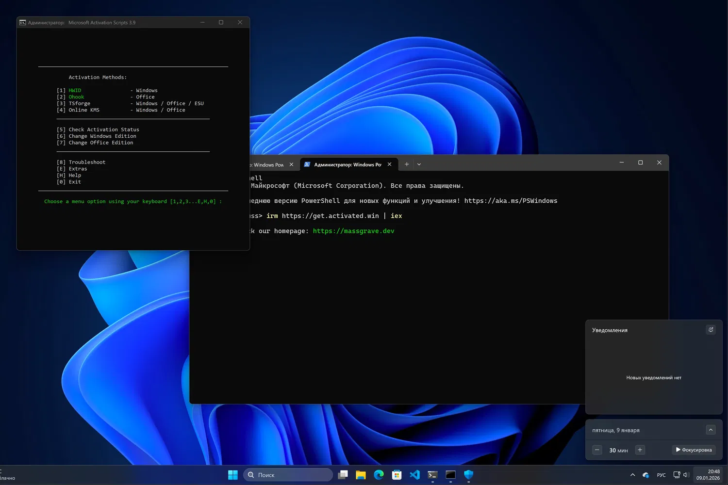Click the Поиск search box on taskbar
This screenshot has height=485, width=728.
pos(288,475)
